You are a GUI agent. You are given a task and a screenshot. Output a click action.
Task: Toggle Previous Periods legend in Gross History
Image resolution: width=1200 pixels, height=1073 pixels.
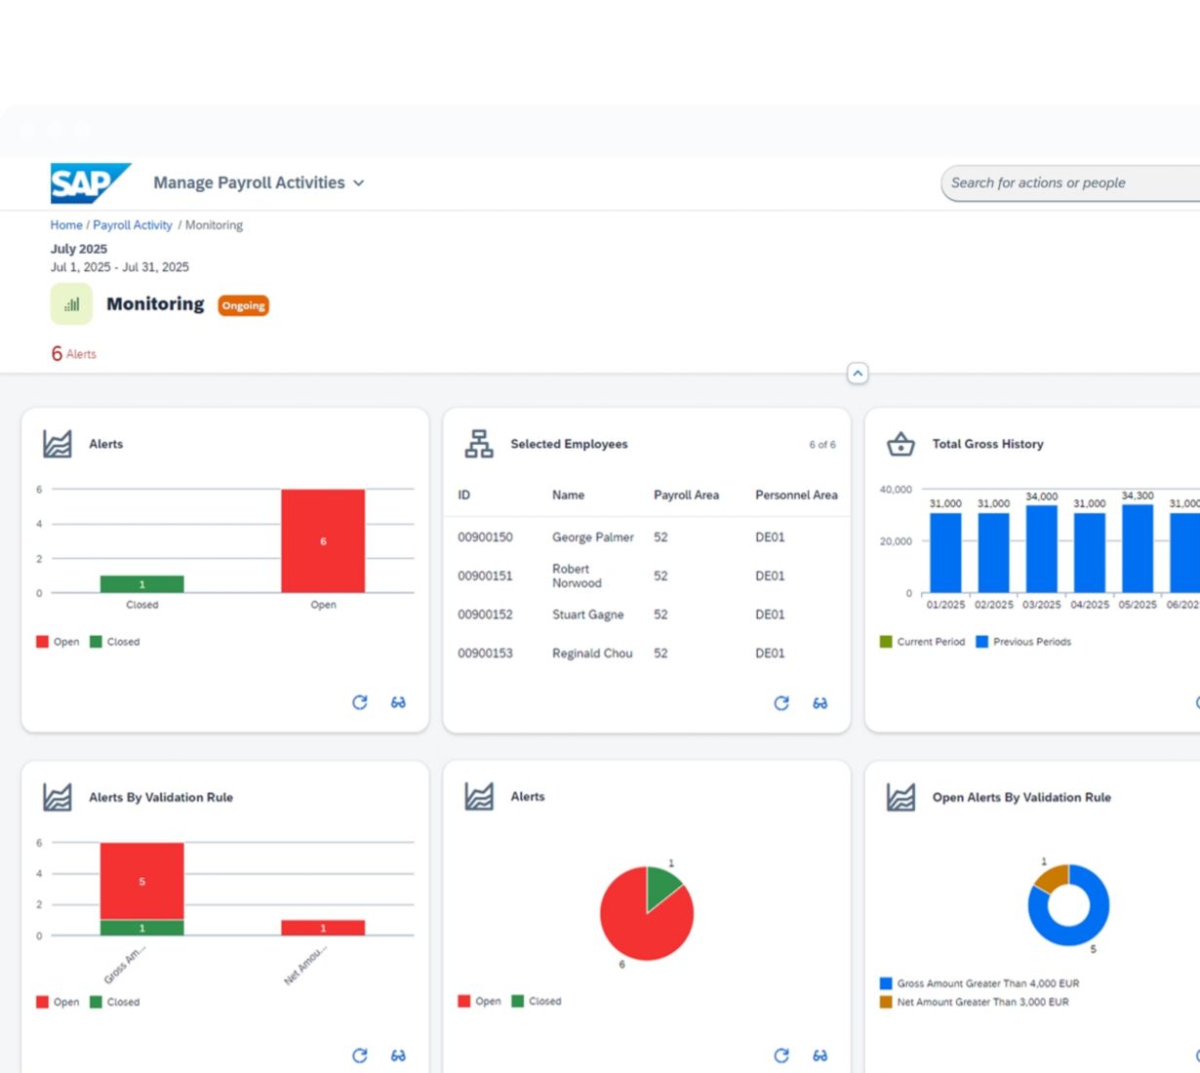(1023, 642)
